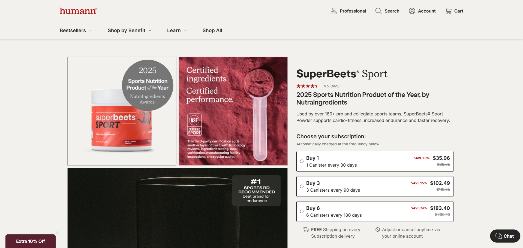This screenshot has width=523, height=248.
Task: Expand the Learn dropdown chevron
Action: pos(185,30)
